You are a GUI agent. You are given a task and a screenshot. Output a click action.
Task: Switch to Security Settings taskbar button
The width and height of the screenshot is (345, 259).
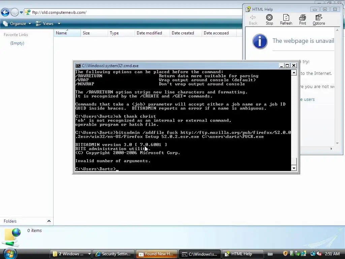(x=114, y=254)
